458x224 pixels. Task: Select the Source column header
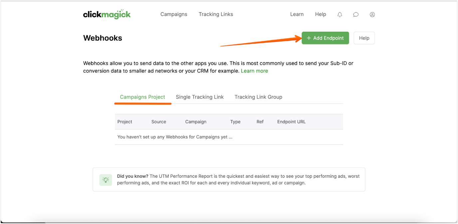pos(158,122)
